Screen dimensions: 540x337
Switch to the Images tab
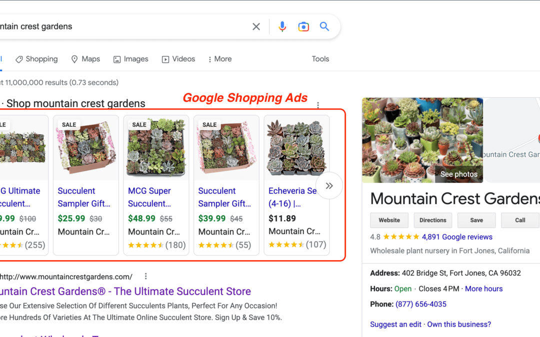click(130, 59)
